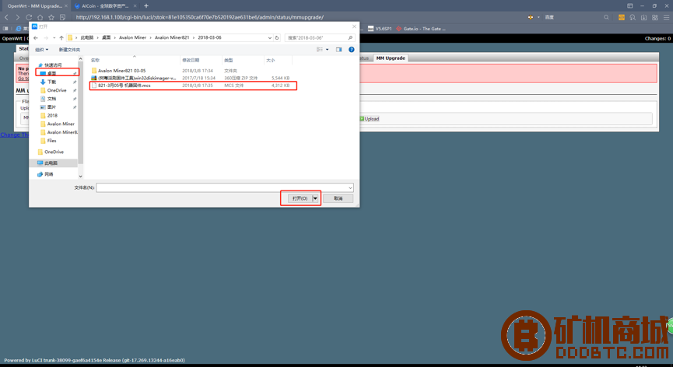This screenshot has height=367, width=673.
Task: Expand the filename combo box dropdown
Action: coord(350,187)
